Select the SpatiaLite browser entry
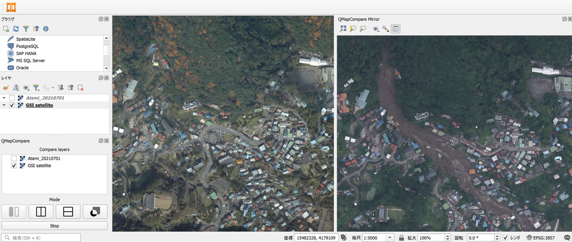Viewport: 572px width, 242px height. [x=25, y=39]
